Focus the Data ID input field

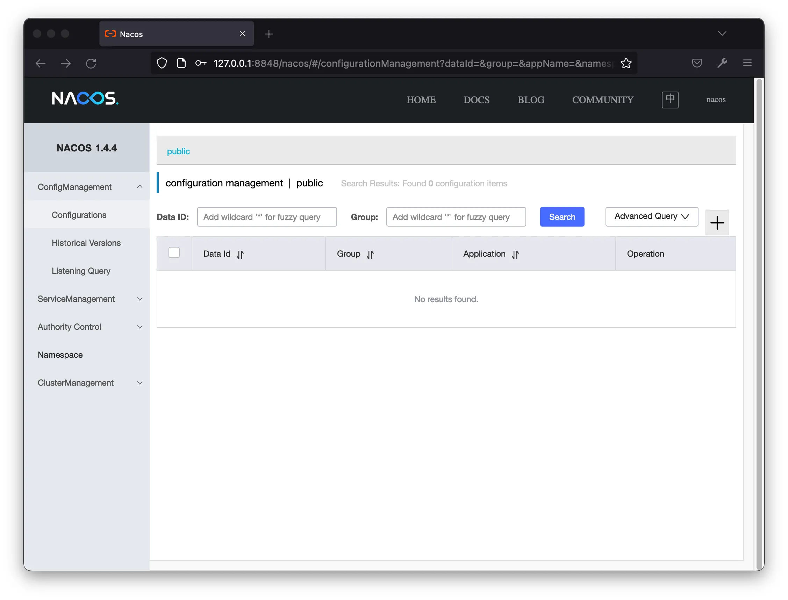267,217
